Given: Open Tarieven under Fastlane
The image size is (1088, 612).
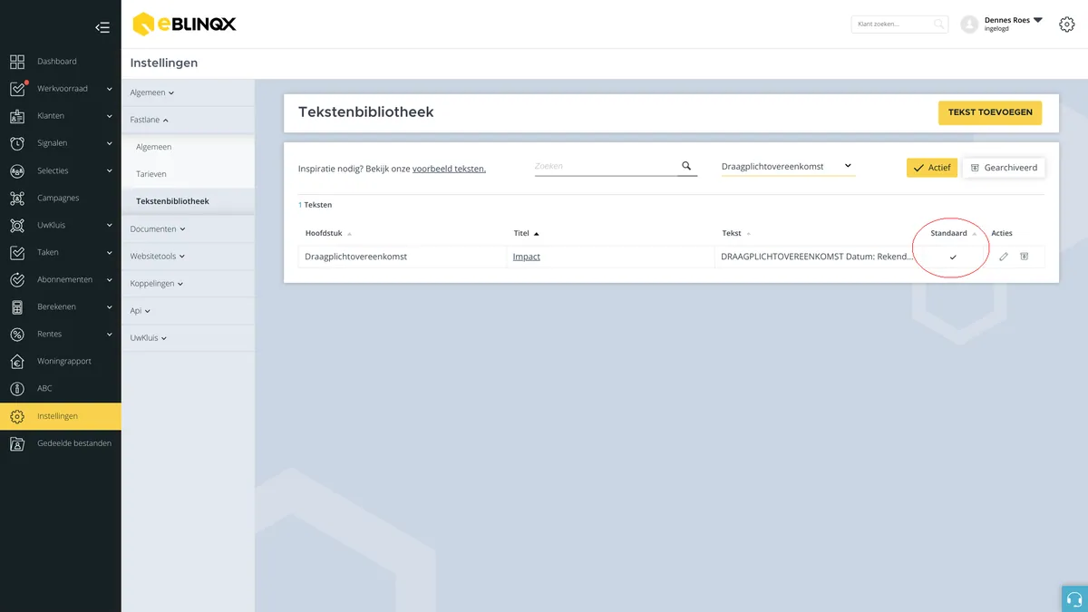Looking at the screenshot, I should point(151,174).
